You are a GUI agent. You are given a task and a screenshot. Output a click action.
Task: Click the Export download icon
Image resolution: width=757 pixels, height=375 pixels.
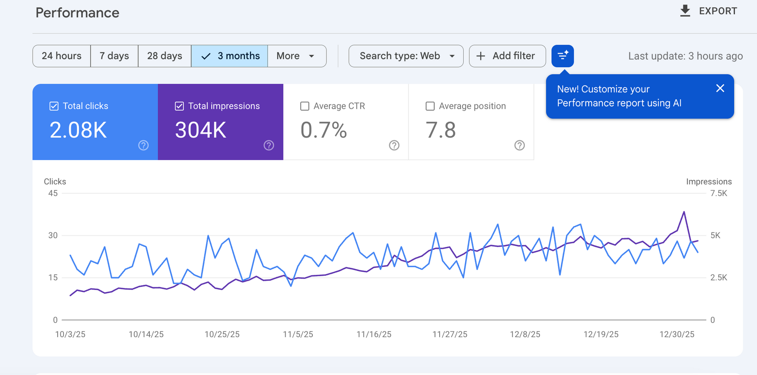[x=685, y=11]
